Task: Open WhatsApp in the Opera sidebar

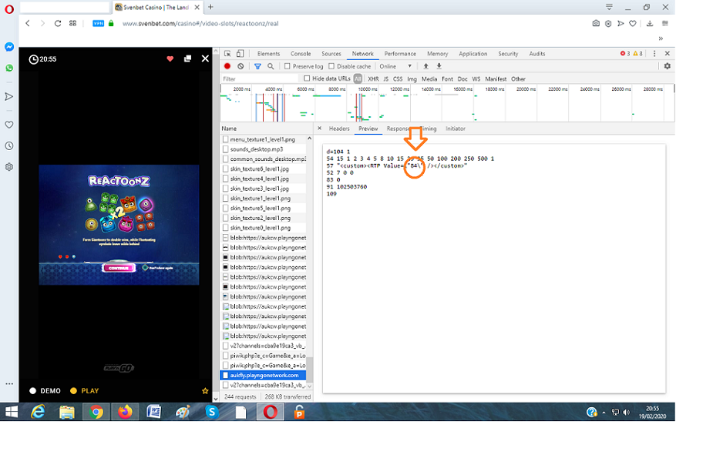Action: [x=9, y=68]
